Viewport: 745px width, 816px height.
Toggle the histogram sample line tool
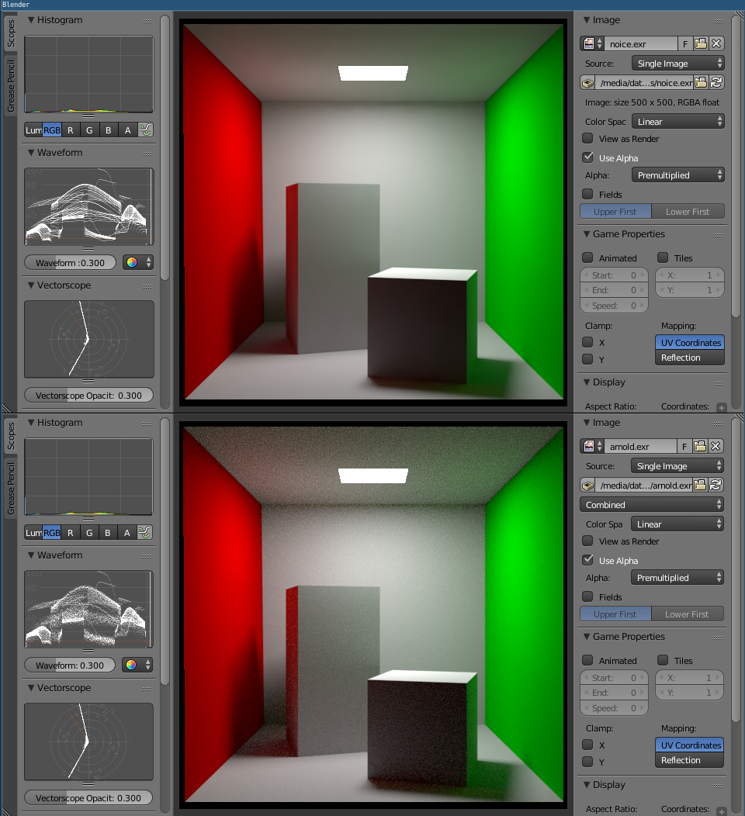coord(145,130)
